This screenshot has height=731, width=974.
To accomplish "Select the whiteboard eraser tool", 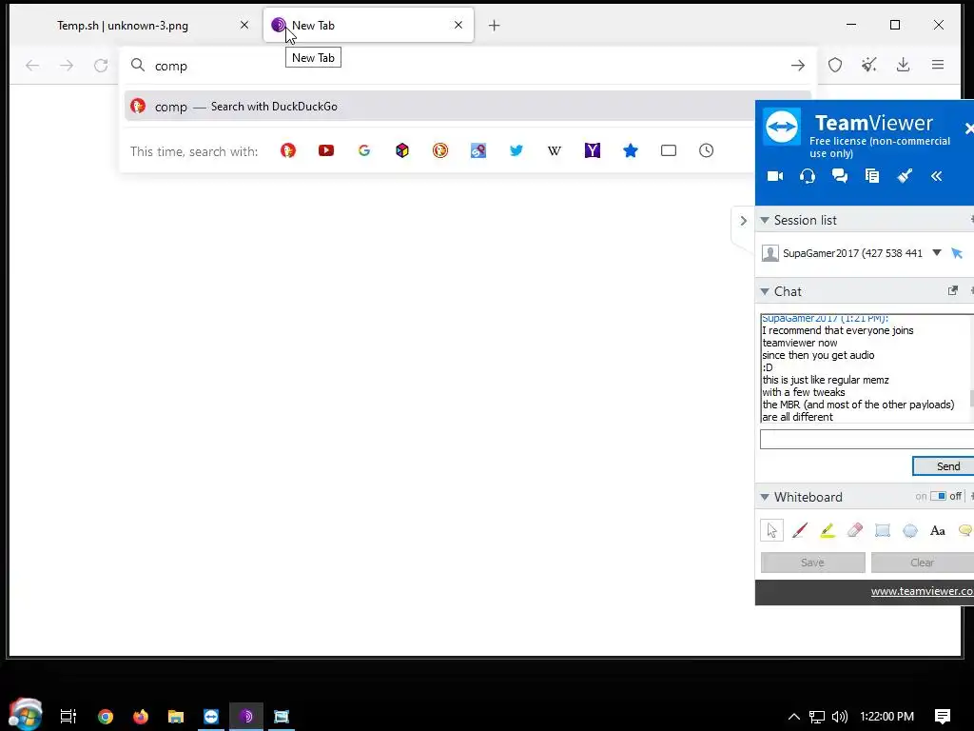I will click(855, 530).
